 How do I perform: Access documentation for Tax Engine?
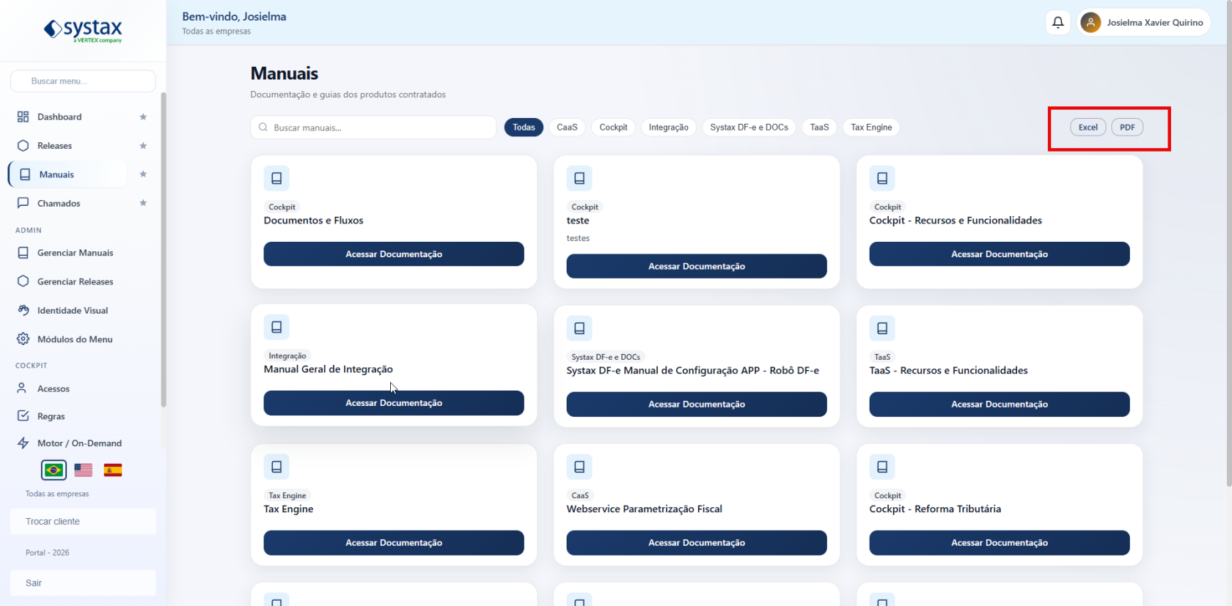pyautogui.click(x=394, y=543)
